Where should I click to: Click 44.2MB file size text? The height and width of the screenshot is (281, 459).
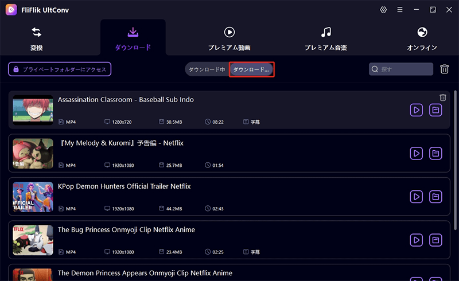(x=174, y=209)
